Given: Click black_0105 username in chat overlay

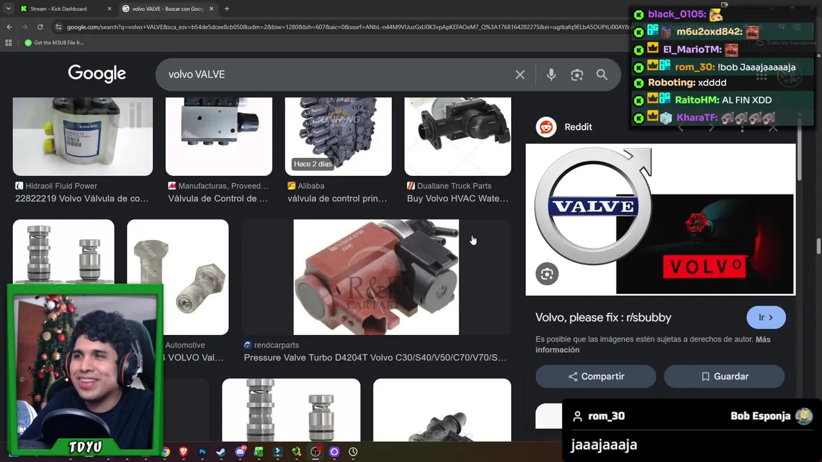Looking at the screenshot, I should click(x=676, y=14).
